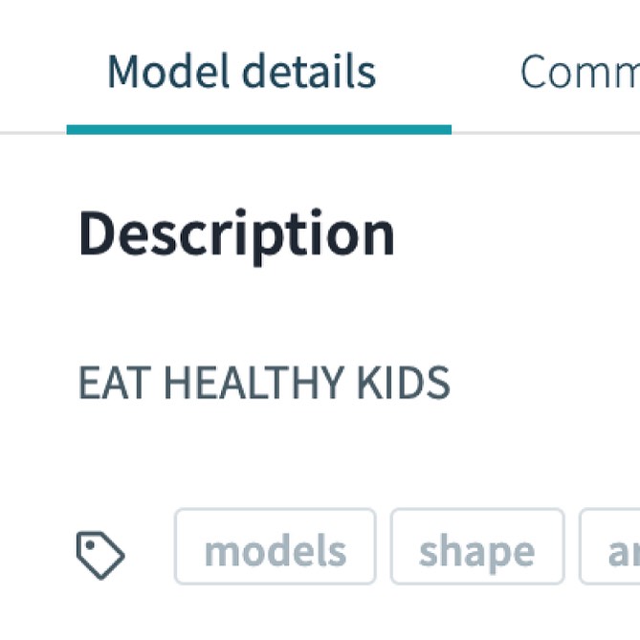Click the cut-off tag starting with "ar"
Image resolution: width=640 pixels, height=640 pixels.
tap(612, 551)
